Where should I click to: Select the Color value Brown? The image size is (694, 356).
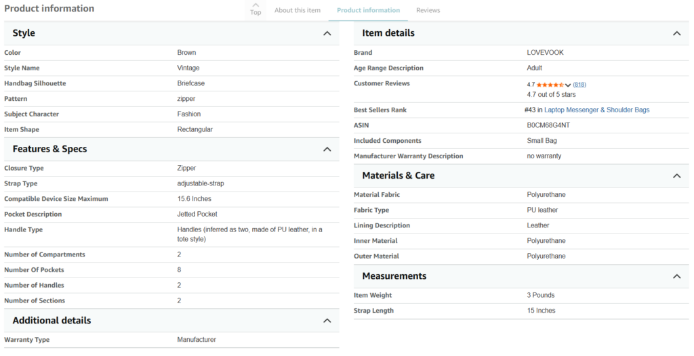tap(186, 52)
